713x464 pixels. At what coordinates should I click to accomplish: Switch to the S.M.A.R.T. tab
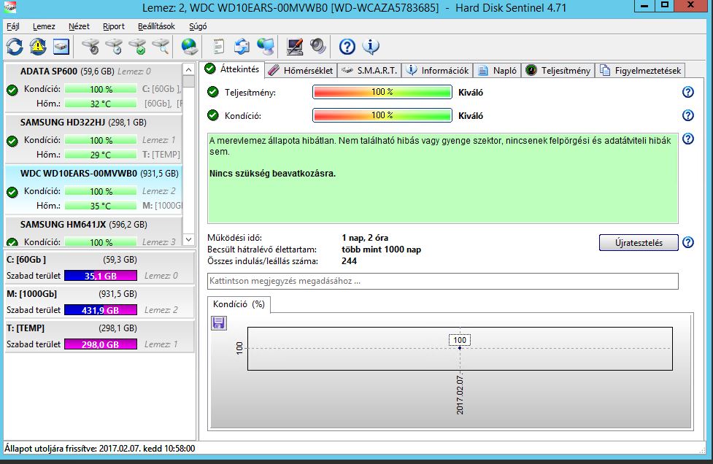point(369,71)
